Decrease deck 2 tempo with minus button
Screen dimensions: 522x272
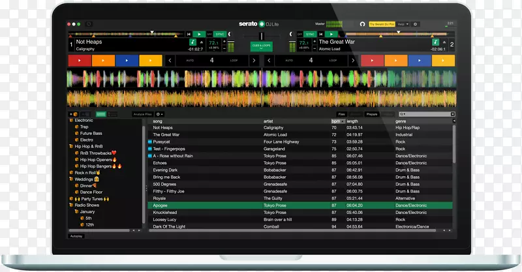[x=315, y=49]
